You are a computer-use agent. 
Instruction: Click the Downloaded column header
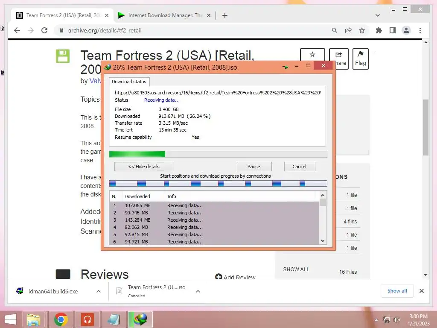137,196
